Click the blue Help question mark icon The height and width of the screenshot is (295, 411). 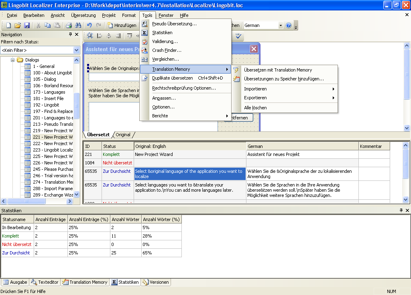pyautogui.click(x=289, y=25)
